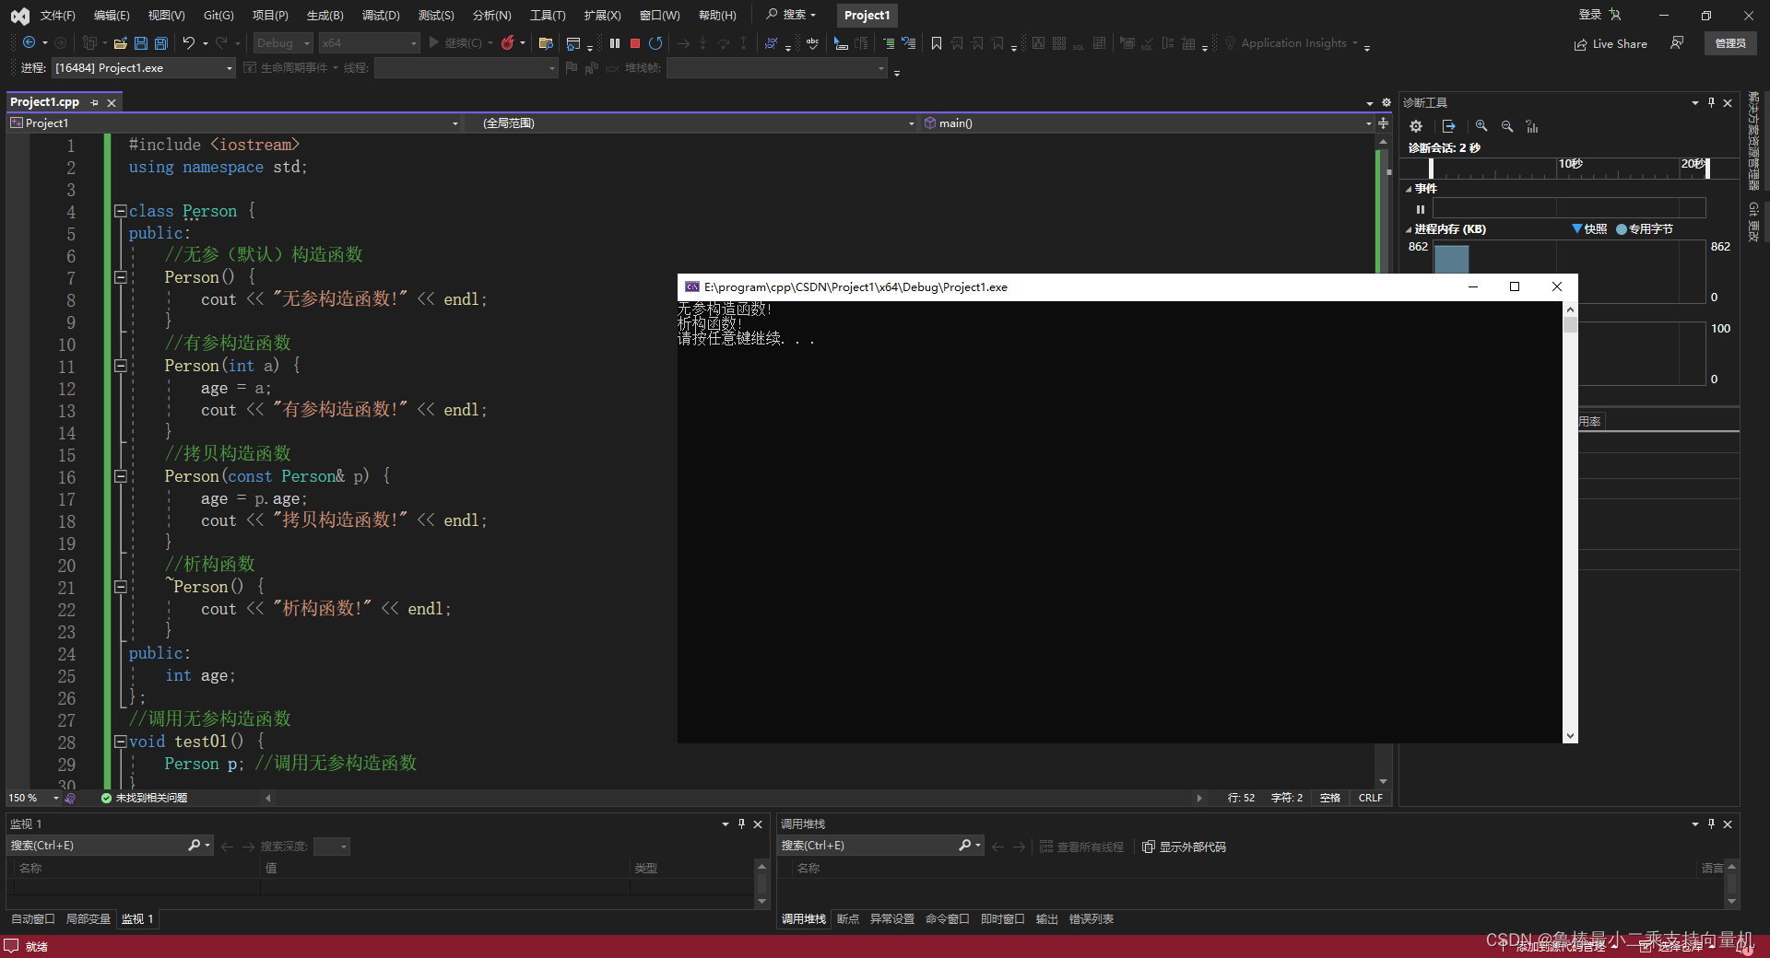Save the current file with the disk icon
Screen dimensions: 1770x958
(x=141, y=43)
